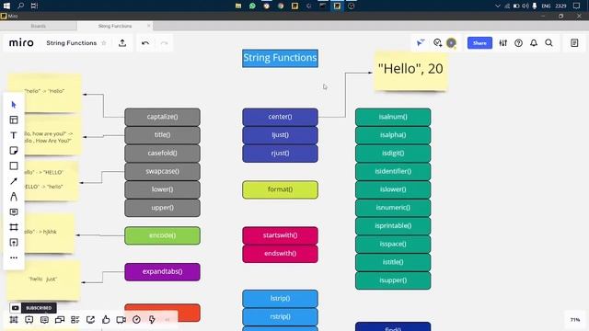Open the cards list panel

pos(75,320)
